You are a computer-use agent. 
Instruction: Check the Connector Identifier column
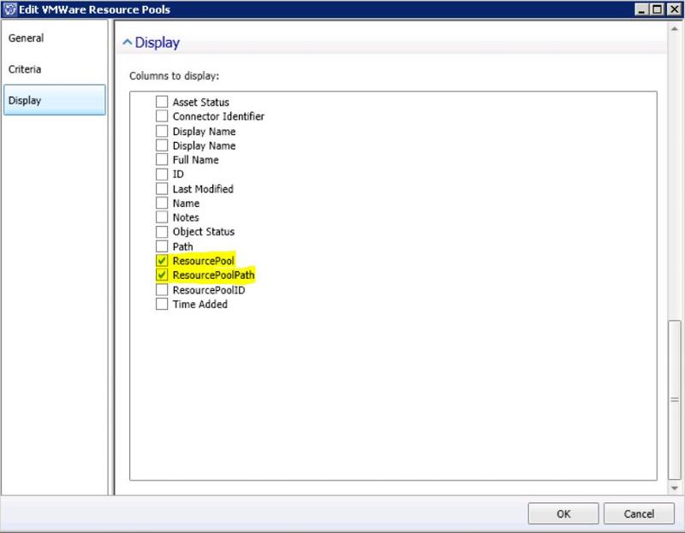(162, 116)
